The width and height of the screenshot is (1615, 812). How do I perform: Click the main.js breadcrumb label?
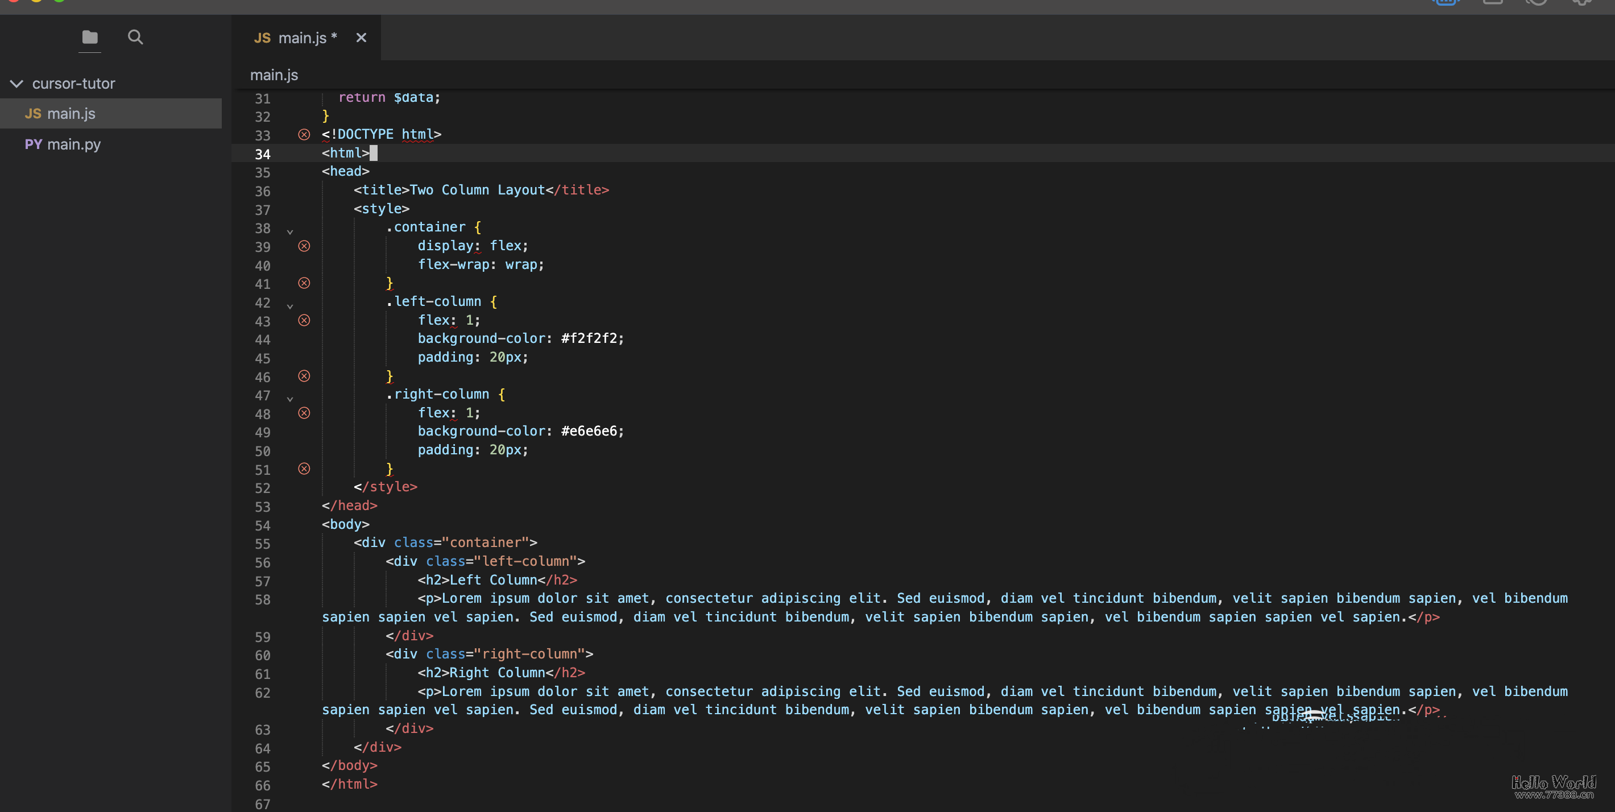(x=274, y=74)
